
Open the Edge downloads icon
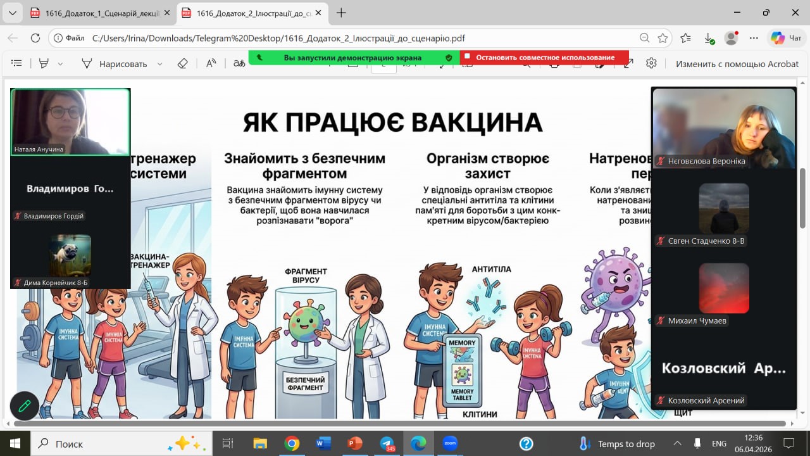(x=709, y=38)
